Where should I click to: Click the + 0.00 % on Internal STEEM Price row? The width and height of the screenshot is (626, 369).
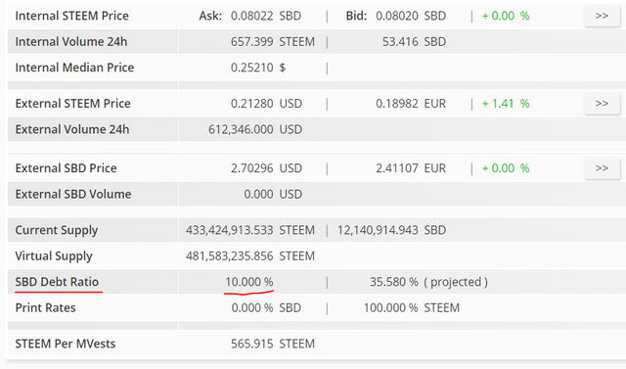click(506, 16)
